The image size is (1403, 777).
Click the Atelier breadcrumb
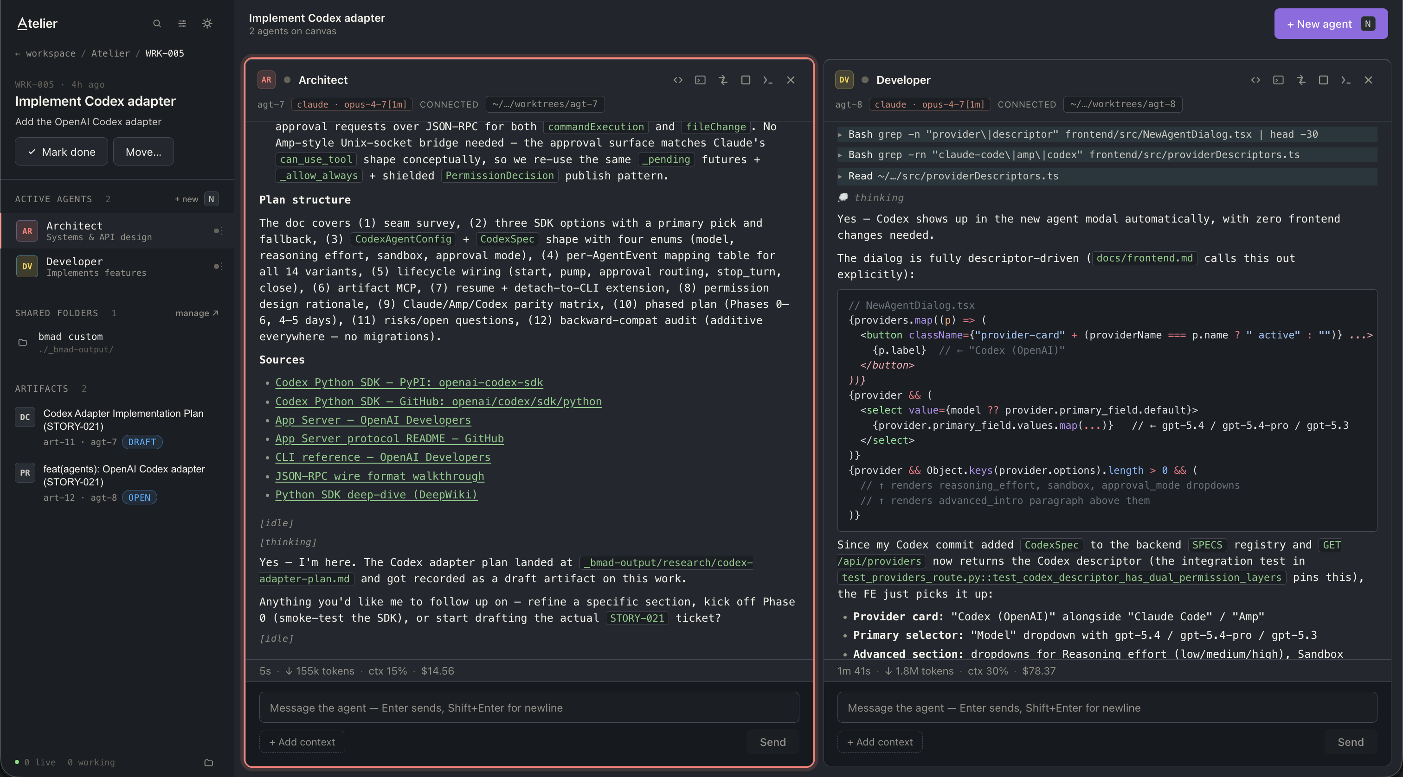click(110, 53)
